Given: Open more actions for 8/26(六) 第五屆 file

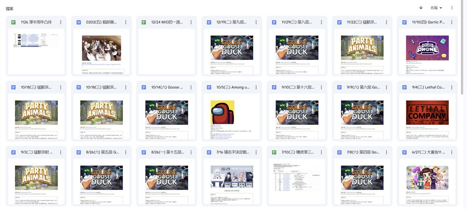Looking at the screenshot, I should coord(126,152).
